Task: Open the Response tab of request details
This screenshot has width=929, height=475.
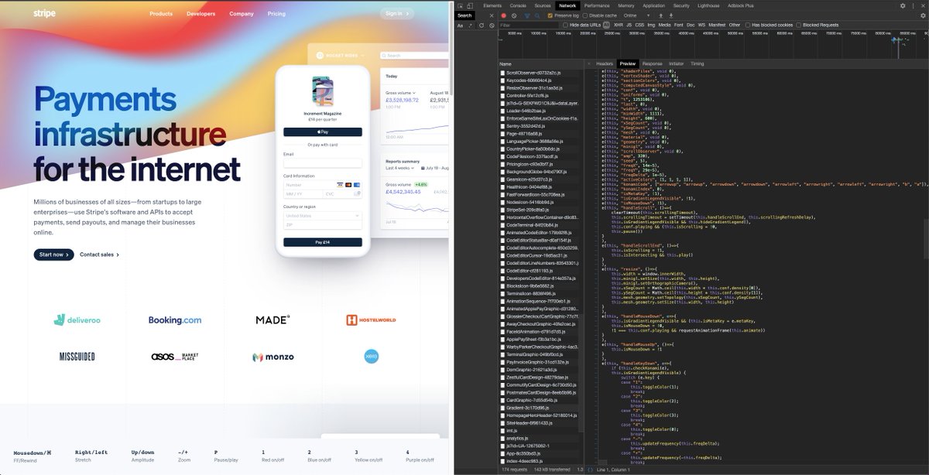Action: [x=652, y=63]
